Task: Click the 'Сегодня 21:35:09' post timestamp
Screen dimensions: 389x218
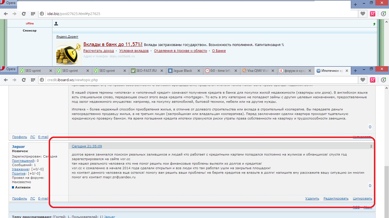Action: 87,146
